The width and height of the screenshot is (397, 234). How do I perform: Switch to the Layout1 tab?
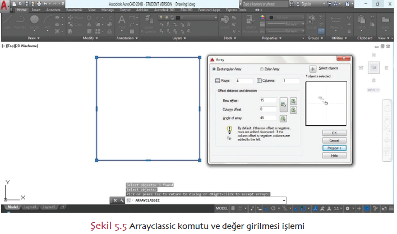coord(30,208)
